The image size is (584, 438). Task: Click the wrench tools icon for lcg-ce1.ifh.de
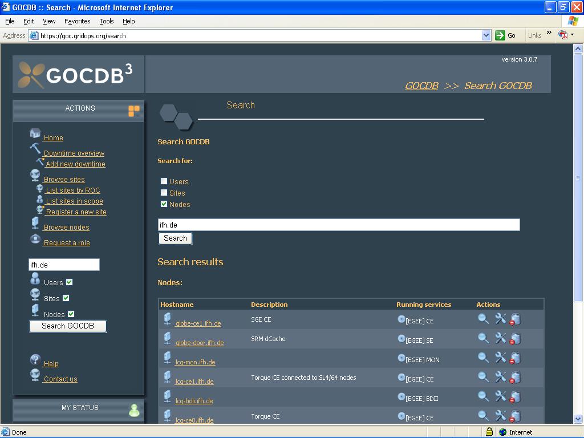coord(501,376)
